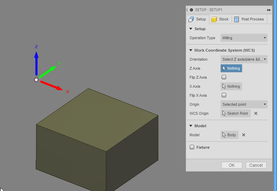The height and width of the screenshot is (191, 277).
Task: Confirm the setup with OK
Action: [232, 165]
